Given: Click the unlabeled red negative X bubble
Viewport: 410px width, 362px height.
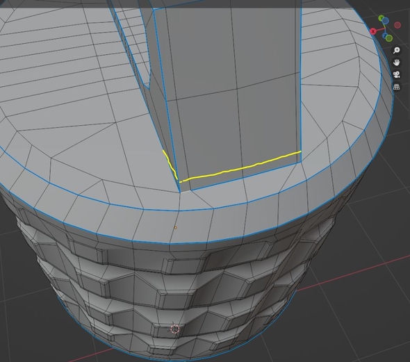Looking at the screenshot, I should pyautogui.click(x=397, y=25).
